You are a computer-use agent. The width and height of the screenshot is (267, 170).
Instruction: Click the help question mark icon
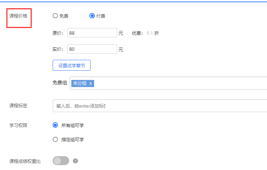(75, 161)
